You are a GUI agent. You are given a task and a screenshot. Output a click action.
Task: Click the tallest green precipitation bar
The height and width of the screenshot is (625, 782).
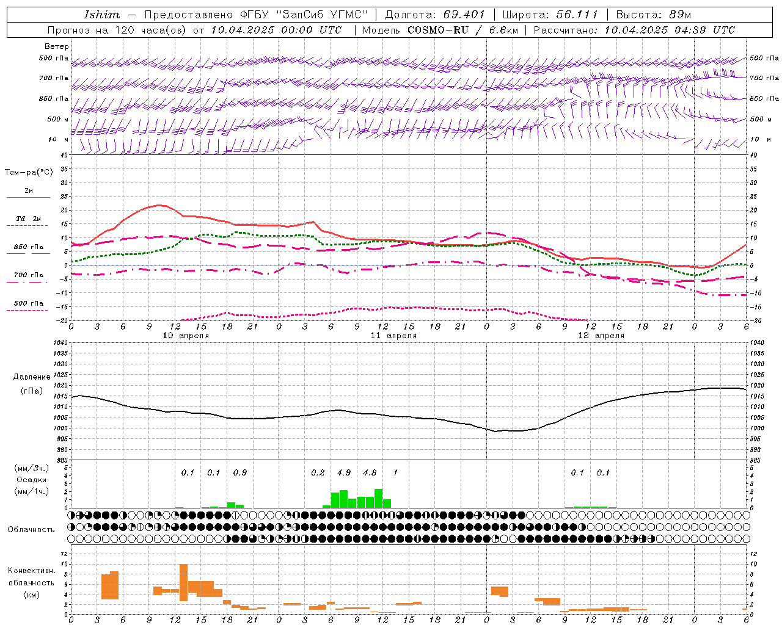point(378,498)
